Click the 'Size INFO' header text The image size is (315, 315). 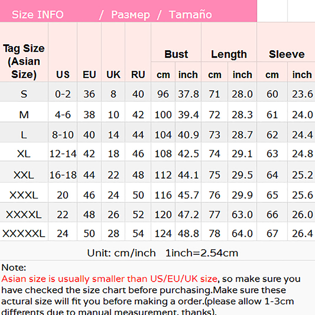pos(37,15)
